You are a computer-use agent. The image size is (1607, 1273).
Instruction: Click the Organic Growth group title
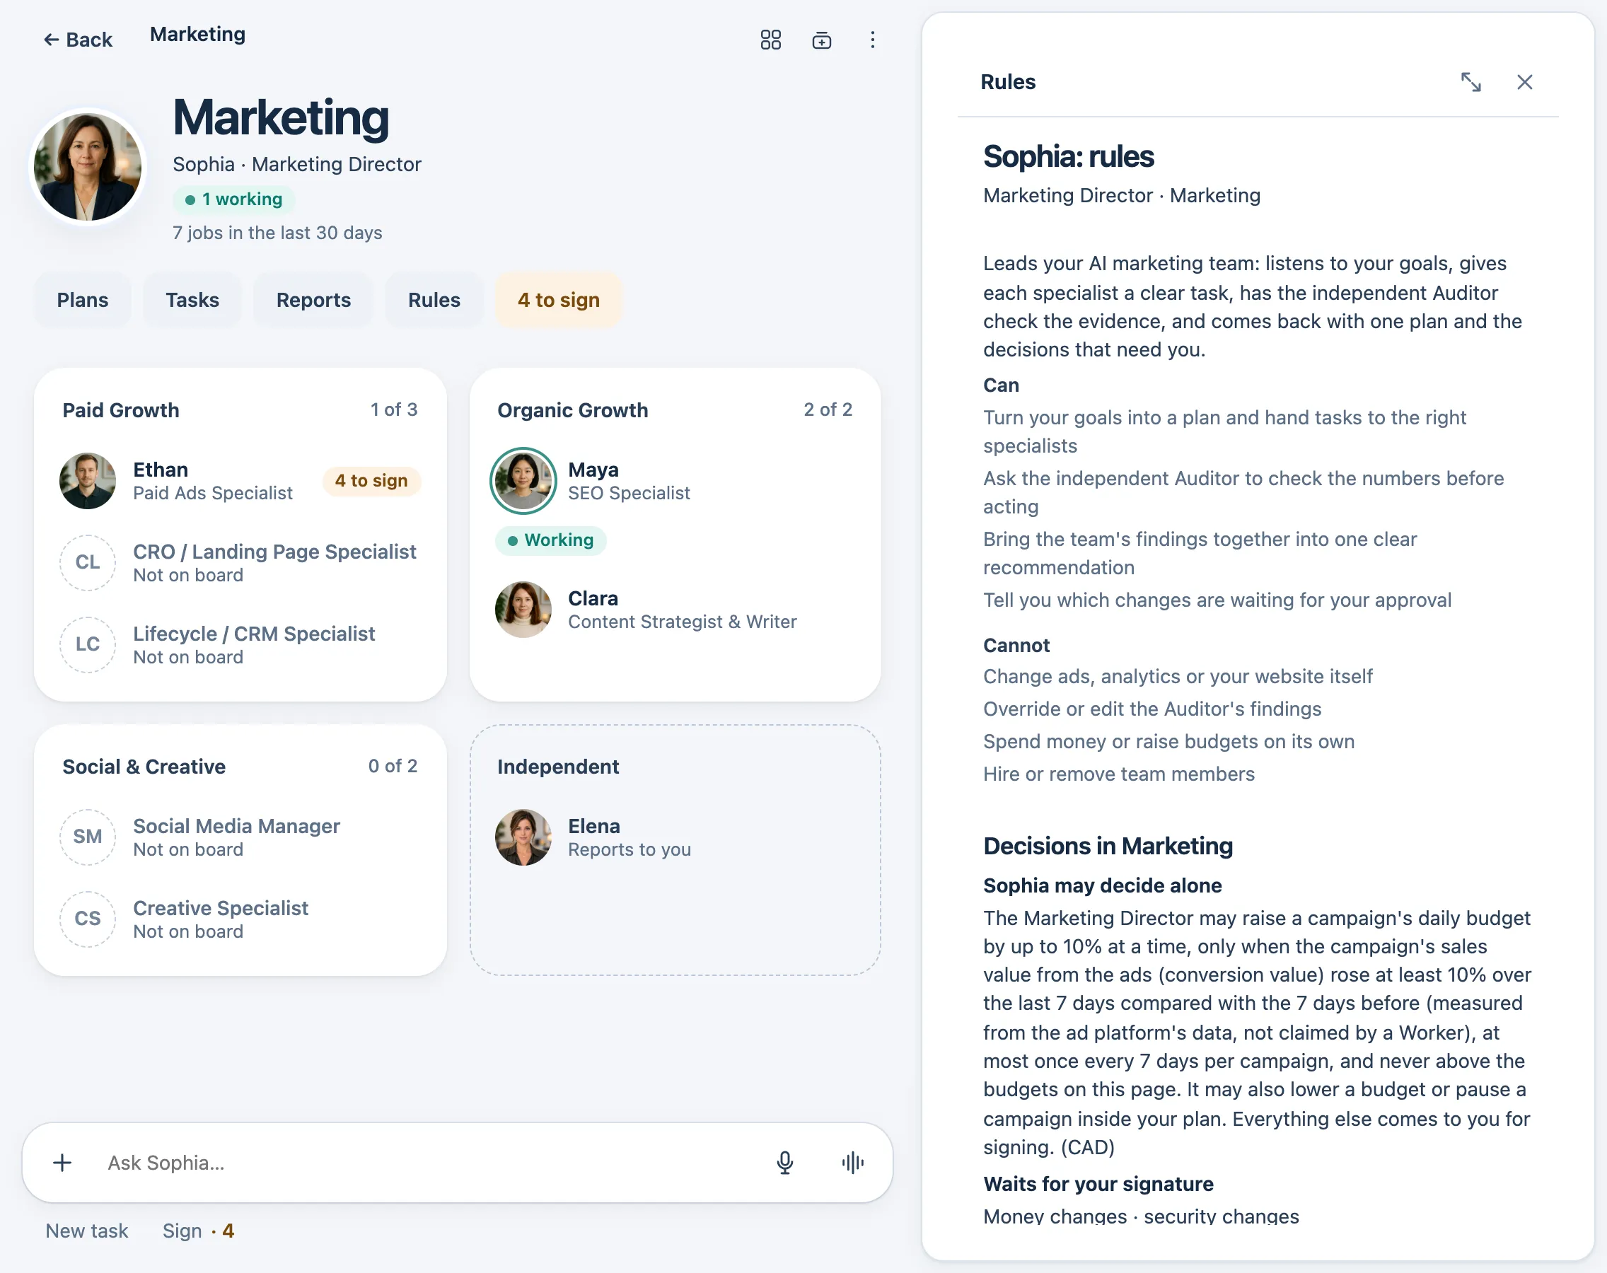tap(572, 410)
